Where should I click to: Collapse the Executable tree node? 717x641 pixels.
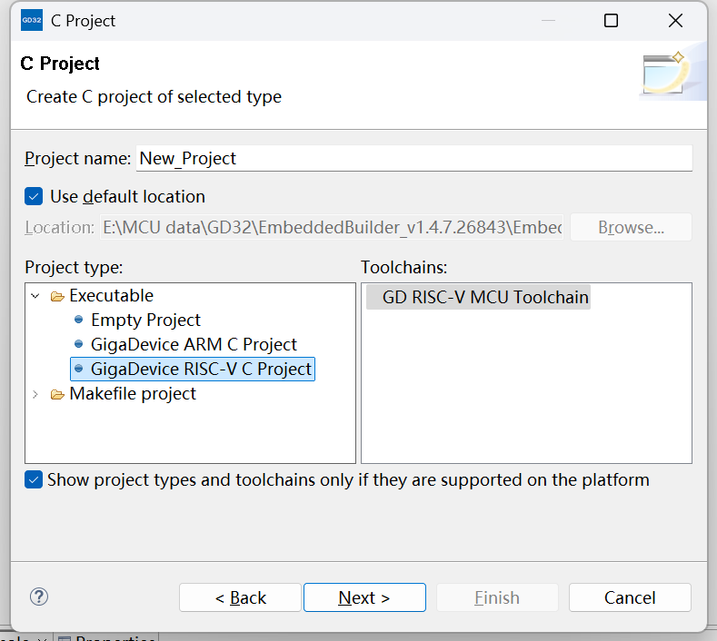pyautogui.click(x=35, y=296)
